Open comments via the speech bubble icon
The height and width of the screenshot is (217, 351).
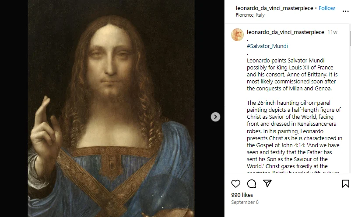[251, 184]
